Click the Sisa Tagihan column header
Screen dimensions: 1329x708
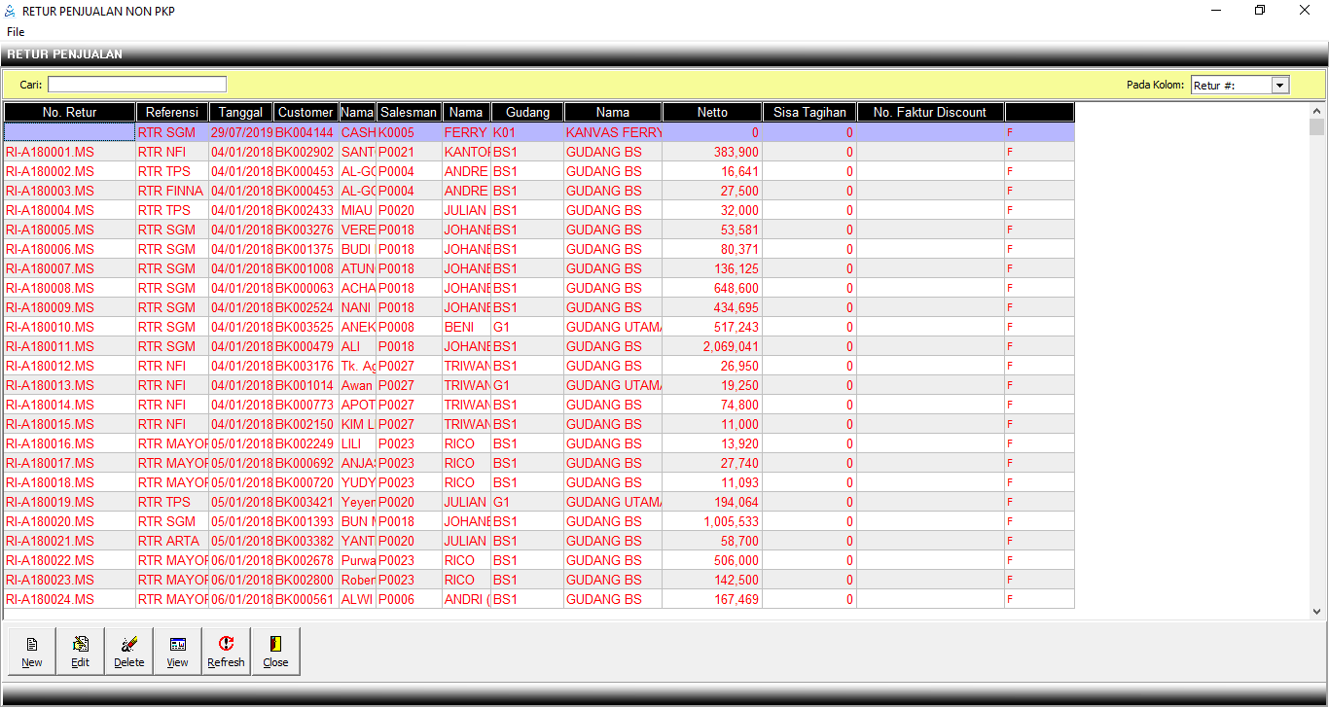[x=809, y=113]
